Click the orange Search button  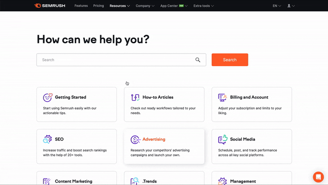point(230,60)
